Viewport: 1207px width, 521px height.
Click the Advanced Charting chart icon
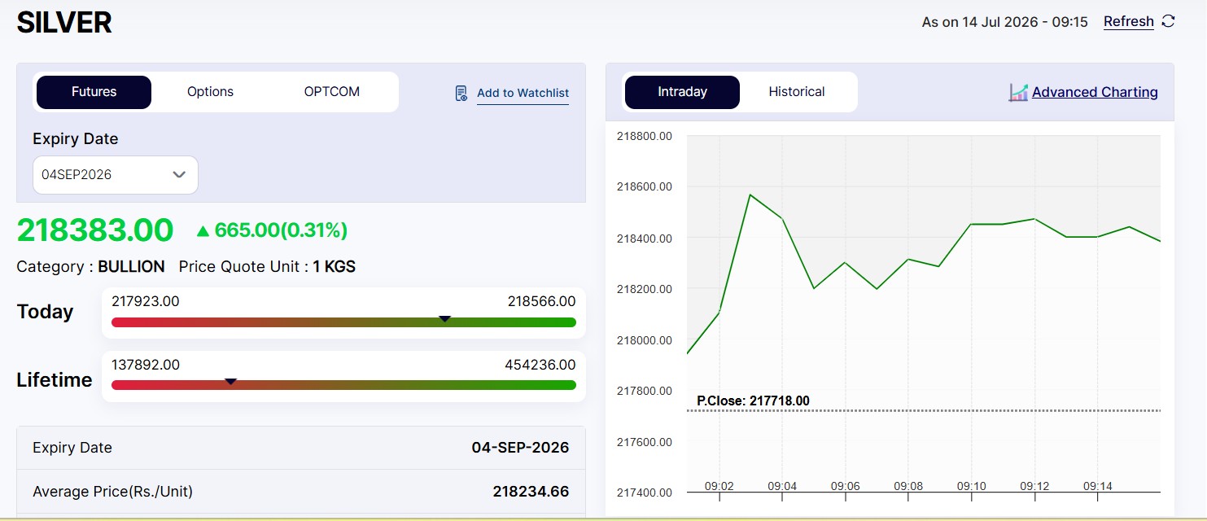[1018, 92]
